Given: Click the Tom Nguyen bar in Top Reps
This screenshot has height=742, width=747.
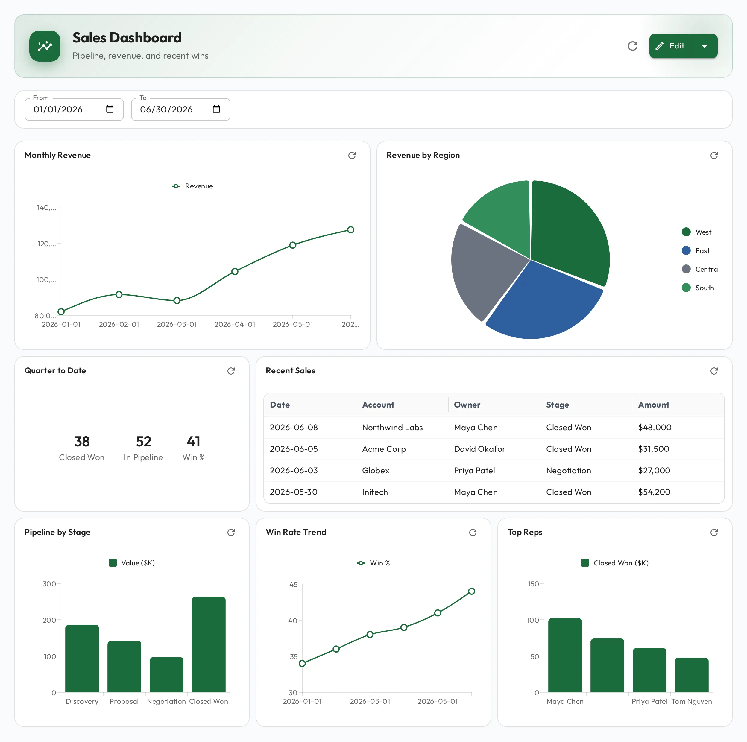Looking at the screenshot, I should (692, 675).
